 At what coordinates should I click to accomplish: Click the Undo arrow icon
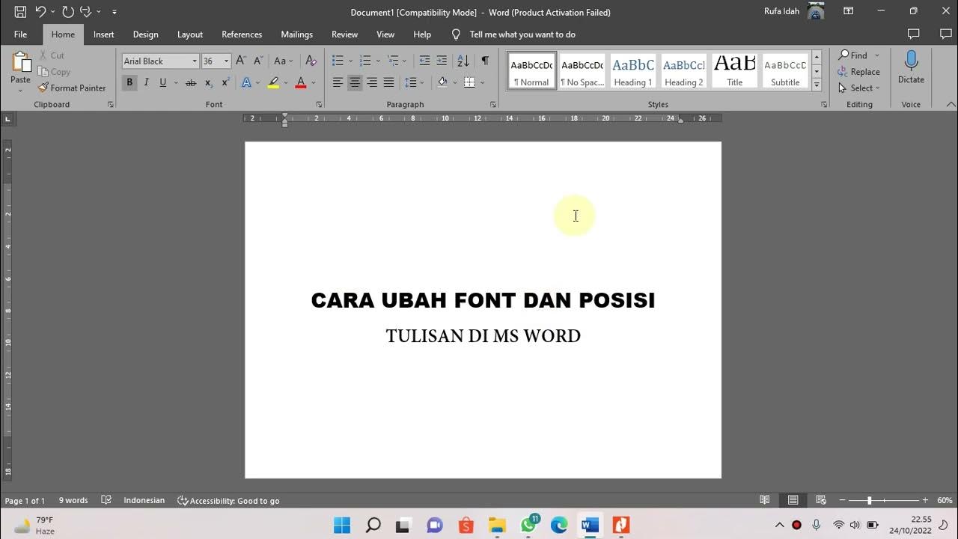40,12
